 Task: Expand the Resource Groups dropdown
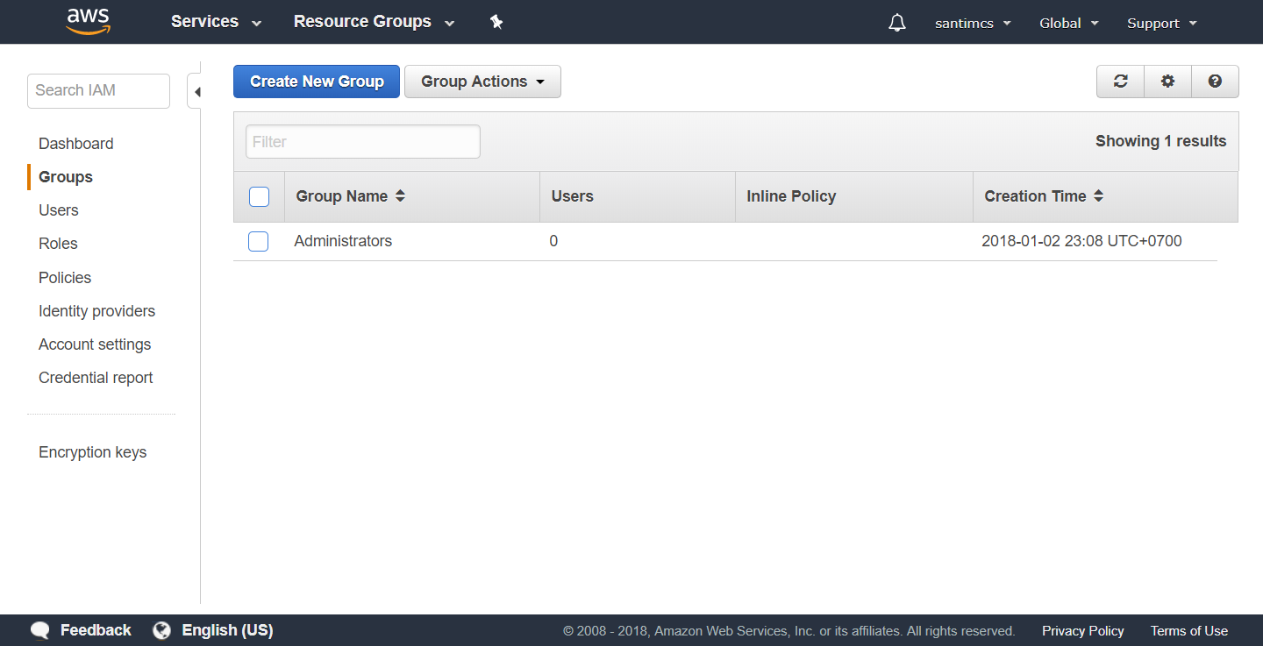coord(374,22)
